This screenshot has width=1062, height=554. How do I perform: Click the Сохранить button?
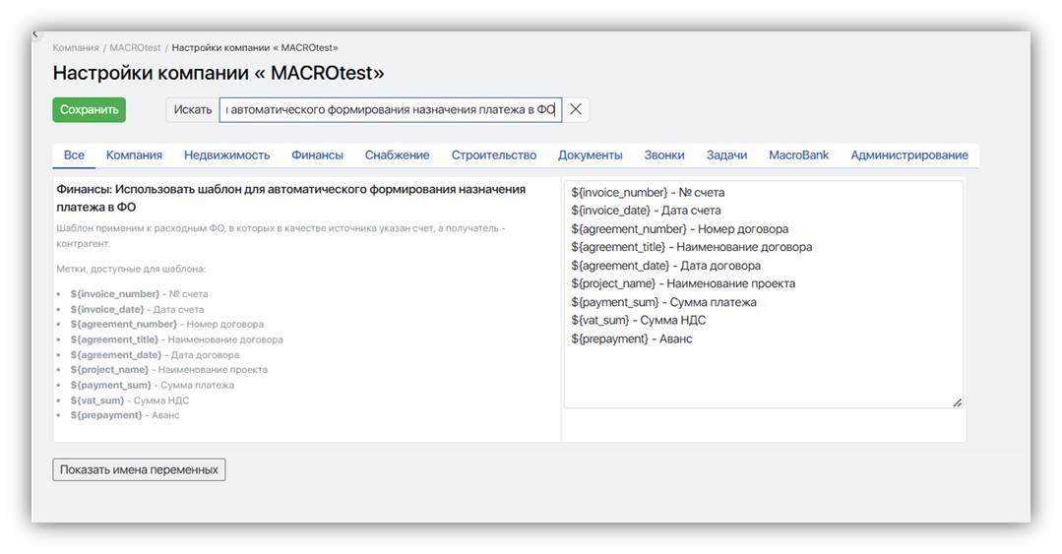(89, 110)
